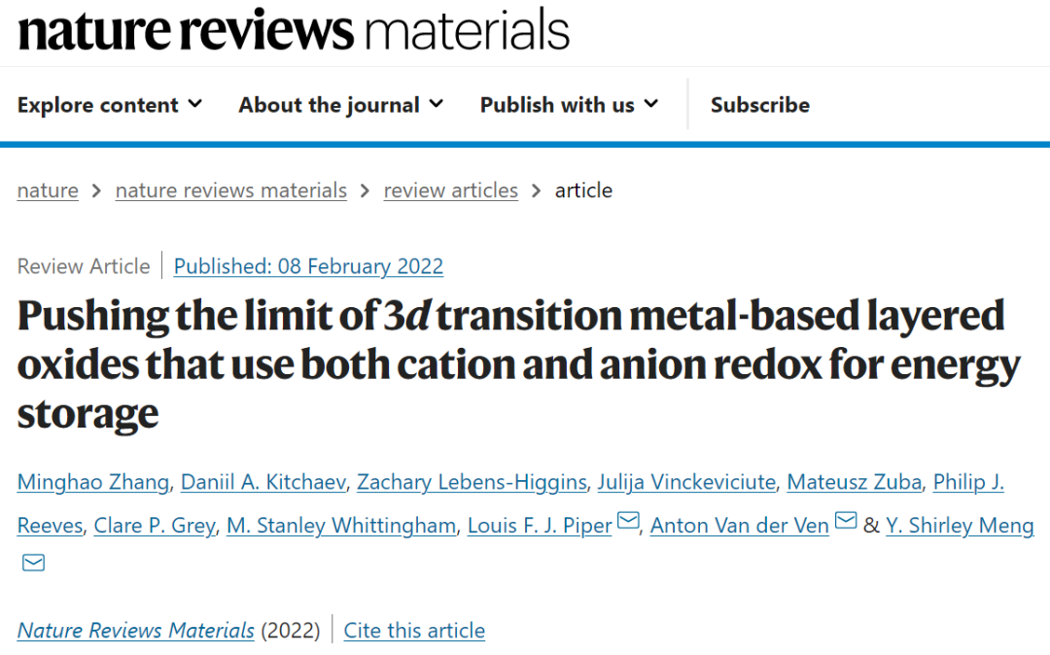Click author Clare P. Grey

pyautogui.click(x=155, y=525)
